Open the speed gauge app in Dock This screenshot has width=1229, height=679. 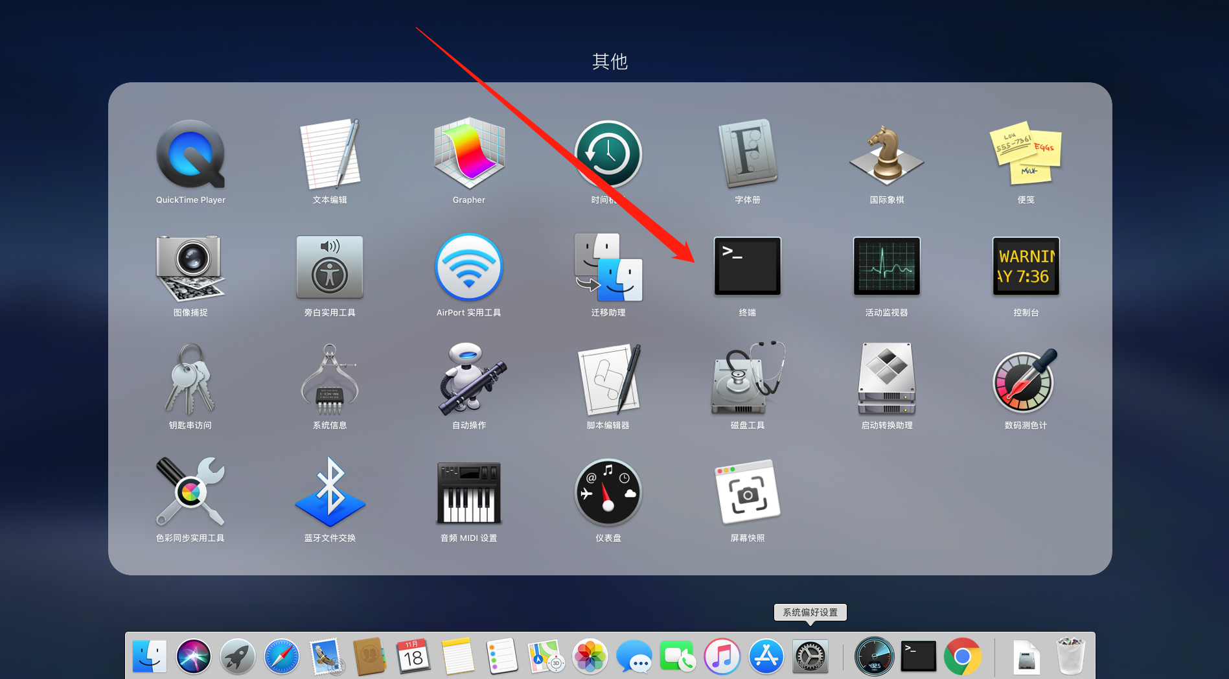pyautogui.click(x=875, y=656)
